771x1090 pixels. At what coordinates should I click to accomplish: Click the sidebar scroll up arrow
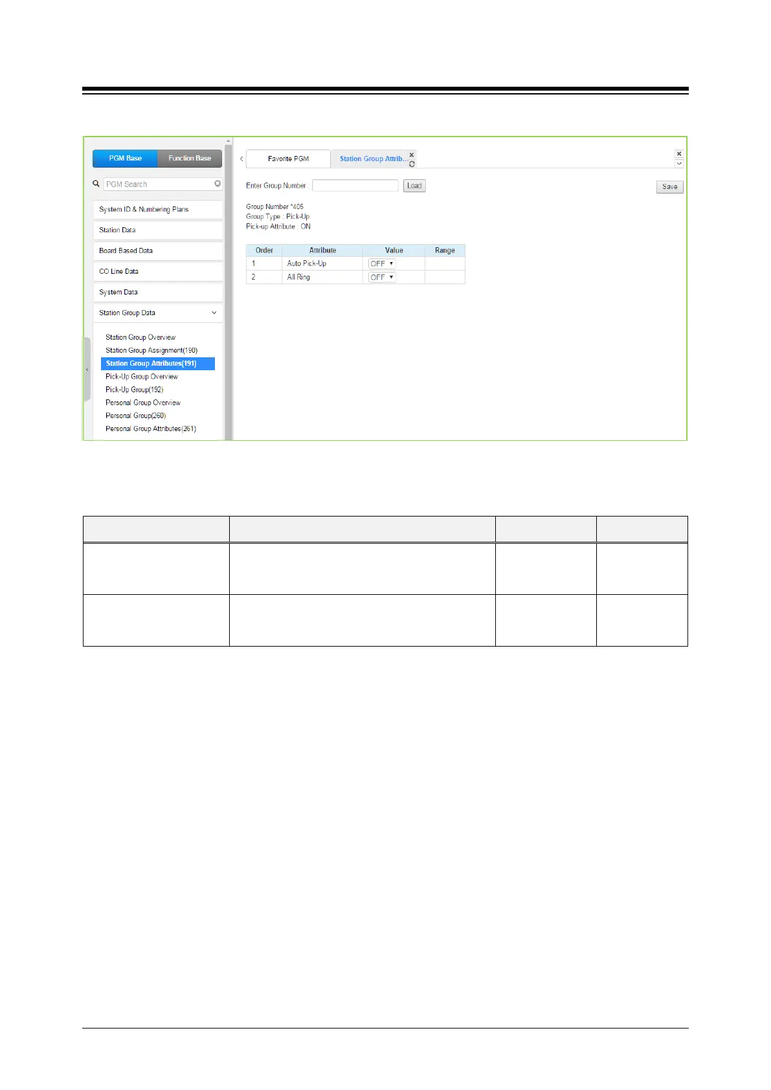[228, 141]
